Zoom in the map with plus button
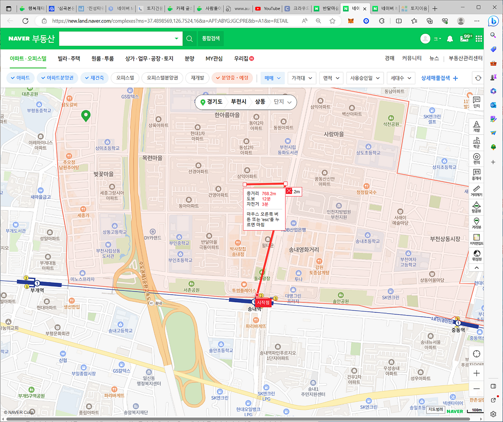503x422 pixels. pos(477,373)
